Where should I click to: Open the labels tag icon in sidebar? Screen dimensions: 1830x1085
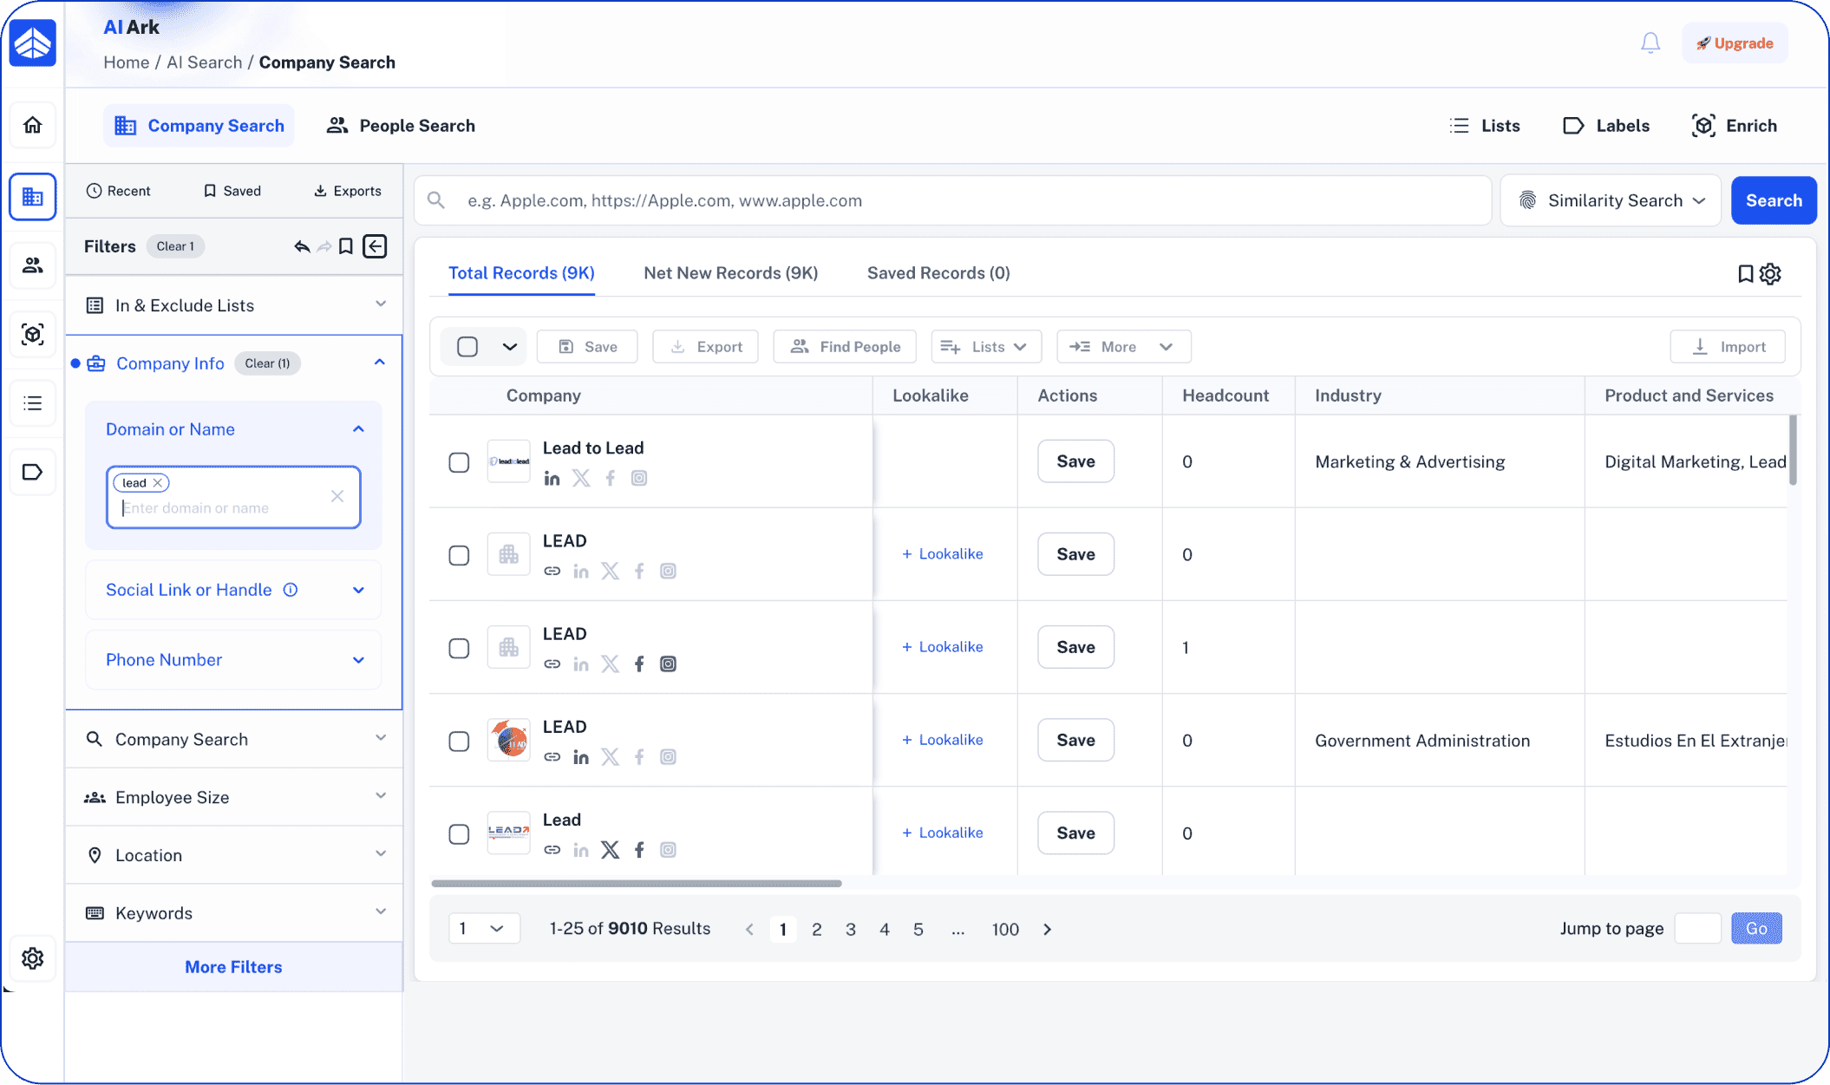coord(33,473)
